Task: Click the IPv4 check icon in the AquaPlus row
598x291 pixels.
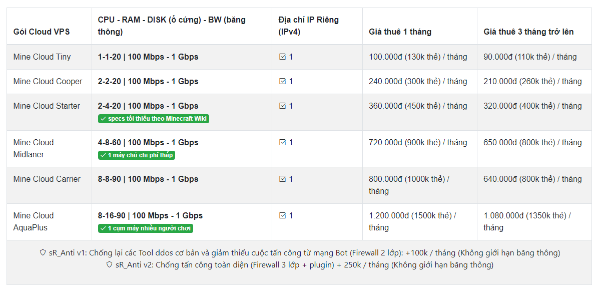Action: 282,216
